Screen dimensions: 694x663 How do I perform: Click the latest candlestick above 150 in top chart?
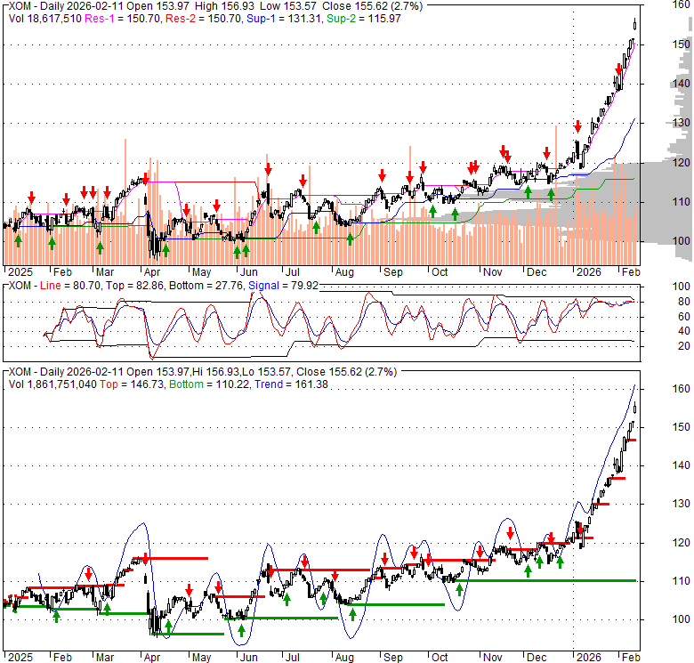[635, 24]
